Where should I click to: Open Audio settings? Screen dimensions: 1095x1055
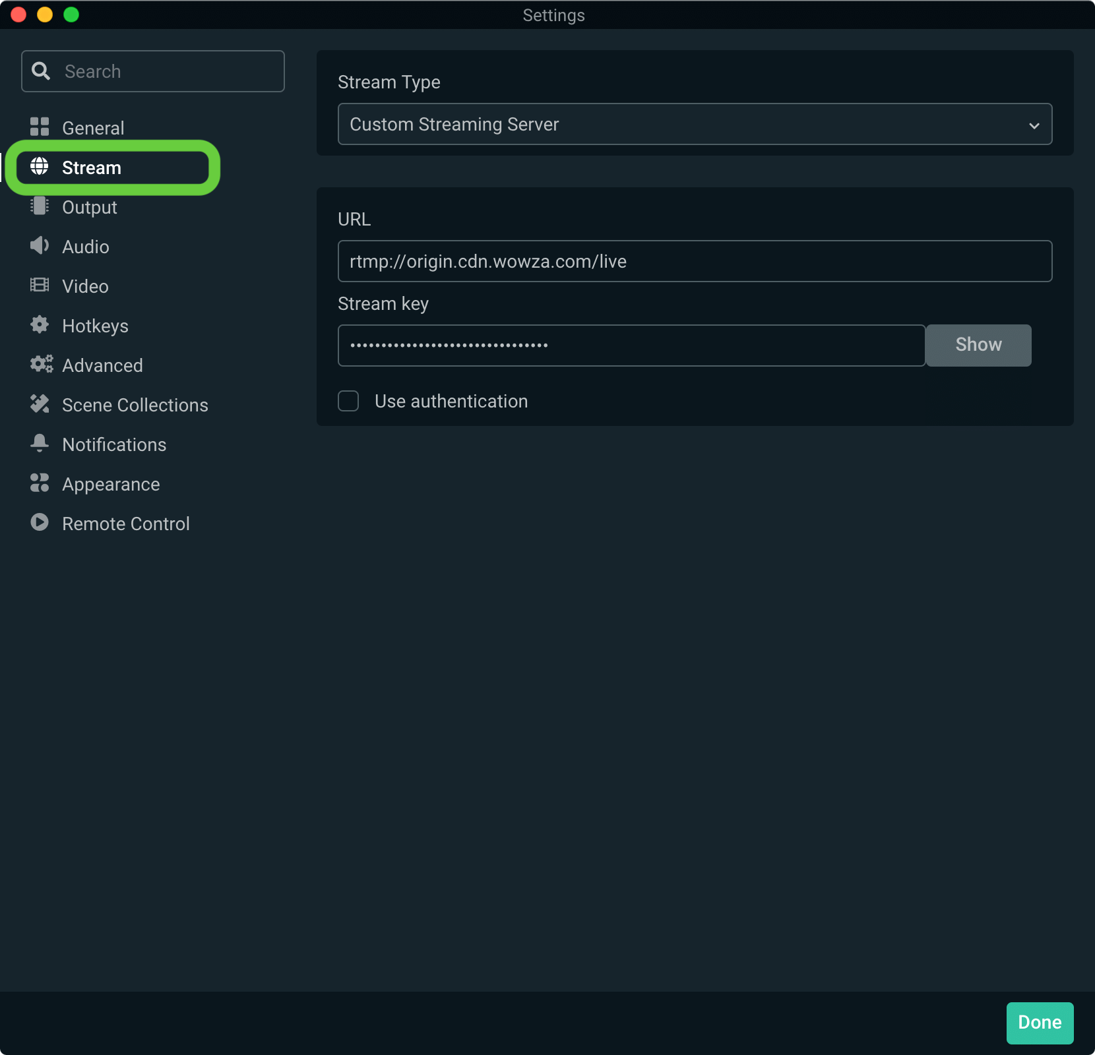pos(86,247)
